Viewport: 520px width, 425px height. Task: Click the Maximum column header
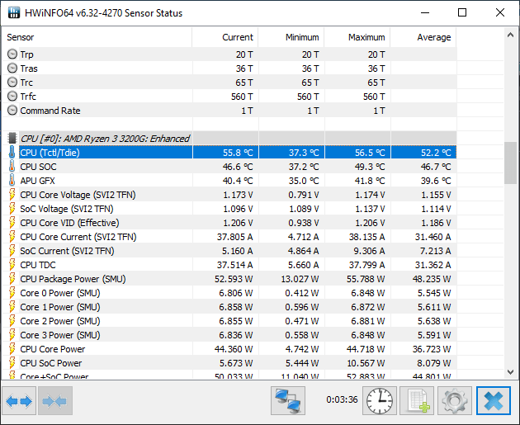pyautogui.click(x=357, y=37)
